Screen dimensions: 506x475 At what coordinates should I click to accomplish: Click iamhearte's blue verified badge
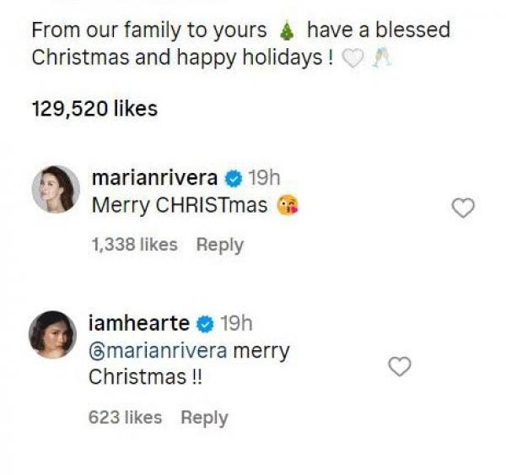[203, 324]
